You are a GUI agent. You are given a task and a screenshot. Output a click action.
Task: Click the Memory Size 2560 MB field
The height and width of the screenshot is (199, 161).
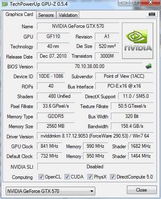(55, 126)
